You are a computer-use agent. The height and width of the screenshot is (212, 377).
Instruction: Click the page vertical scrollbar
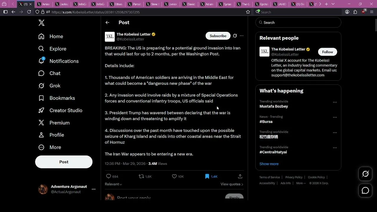pyautogui.click(x=376, y=25)
